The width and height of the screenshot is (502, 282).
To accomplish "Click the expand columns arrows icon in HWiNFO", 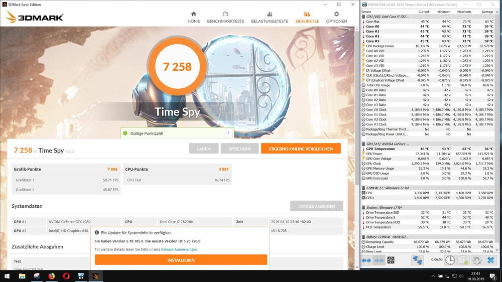I will (366, 260).
